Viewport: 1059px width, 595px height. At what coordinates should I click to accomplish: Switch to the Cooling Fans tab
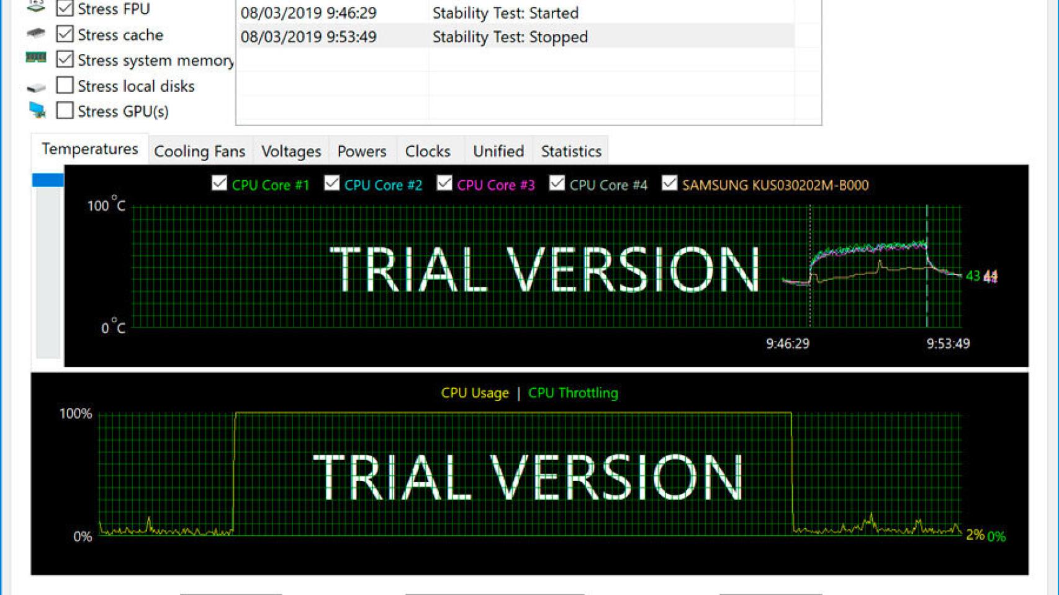pos(199,151)
